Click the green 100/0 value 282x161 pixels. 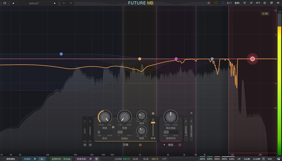(x=126, y=159)
